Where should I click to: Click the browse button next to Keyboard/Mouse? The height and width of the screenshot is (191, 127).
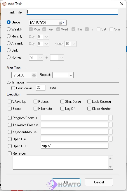111,132
